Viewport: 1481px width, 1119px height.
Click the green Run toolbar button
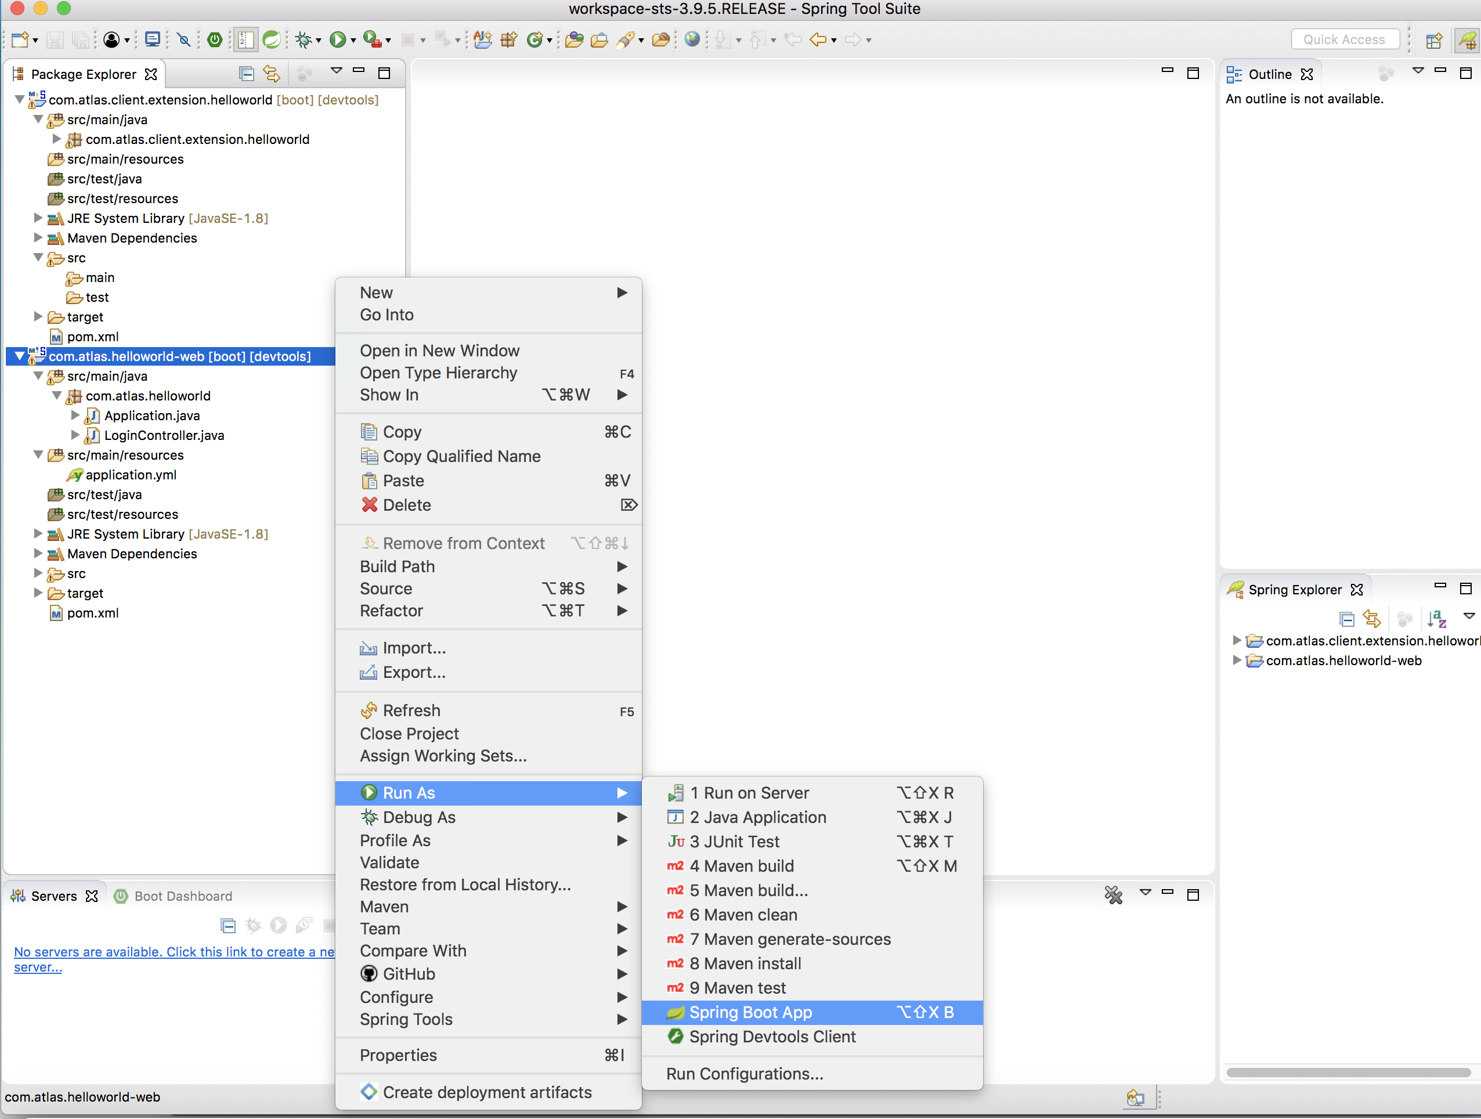tap(337, 39)
